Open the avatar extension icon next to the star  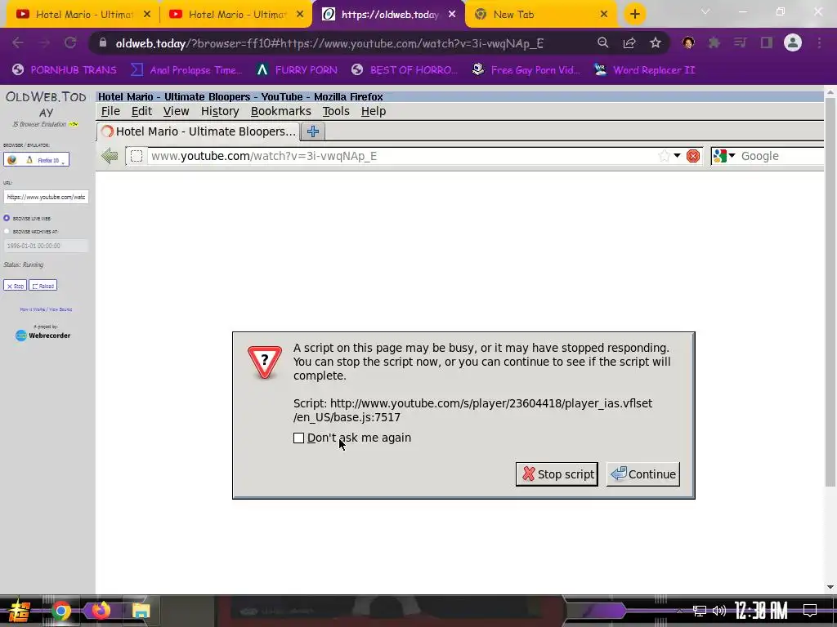click(x=688, y=43)
